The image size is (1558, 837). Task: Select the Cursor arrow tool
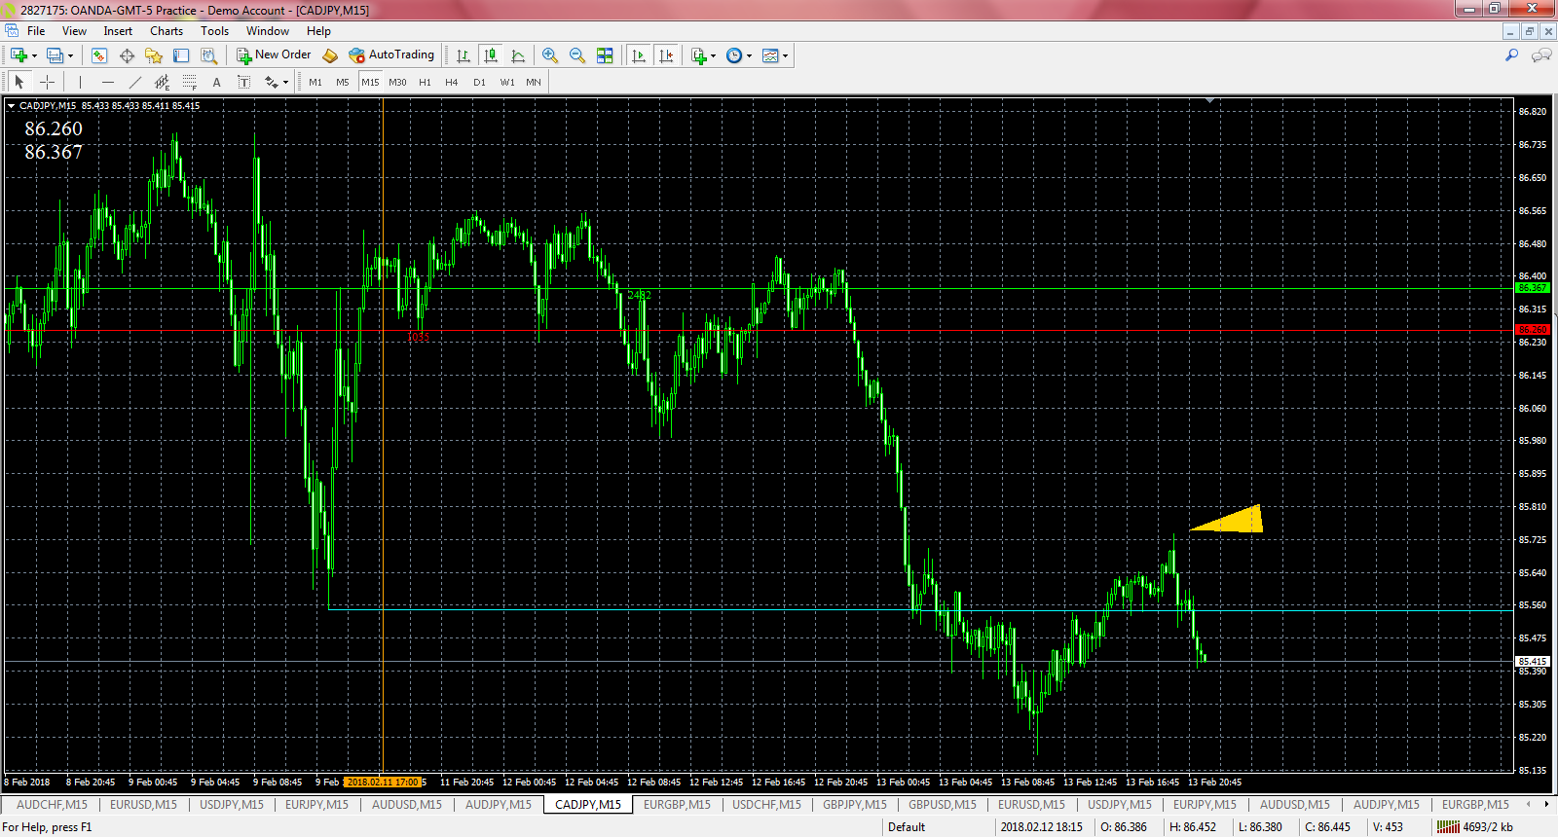pyautogui.click(x=19, y=82)
